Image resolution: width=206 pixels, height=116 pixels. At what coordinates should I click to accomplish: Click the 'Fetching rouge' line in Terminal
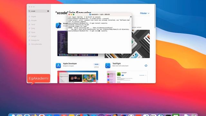(x=77, y=26)
